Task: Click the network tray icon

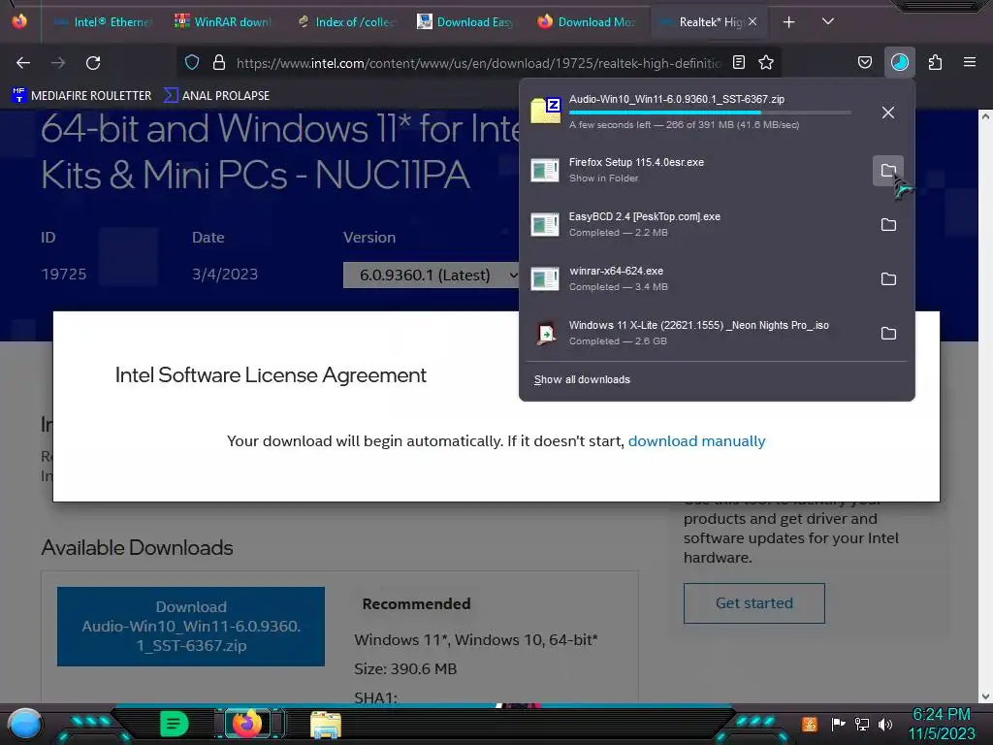Action: pos(862,724)
